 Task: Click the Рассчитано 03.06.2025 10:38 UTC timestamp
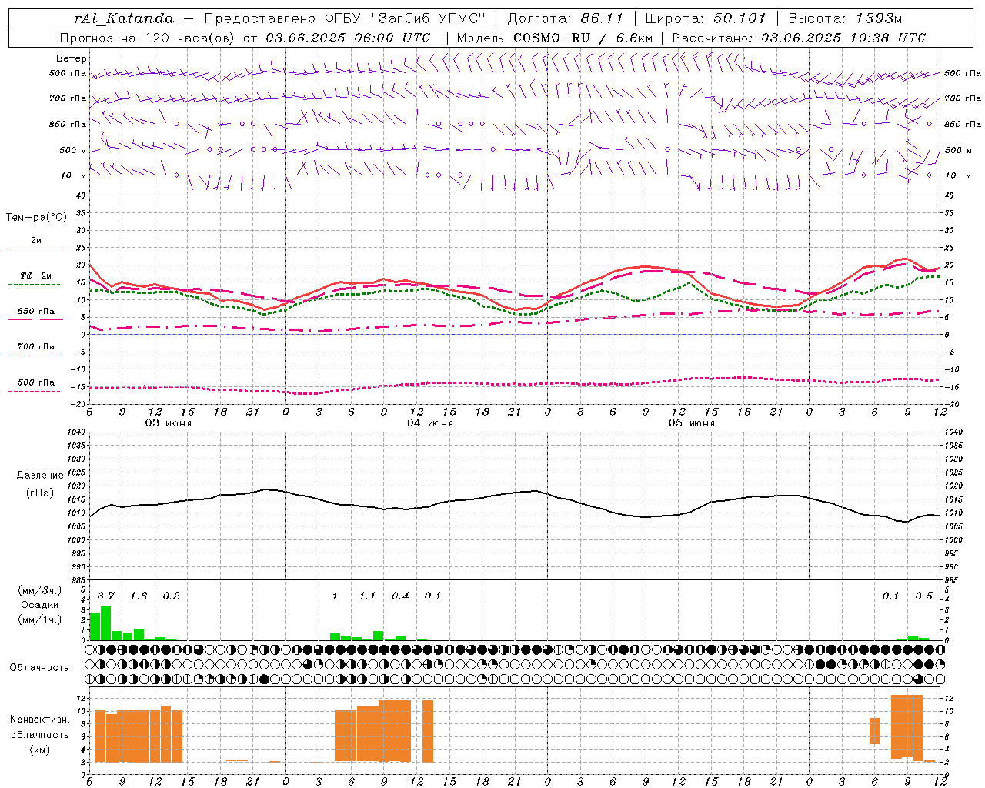(799, 38)
